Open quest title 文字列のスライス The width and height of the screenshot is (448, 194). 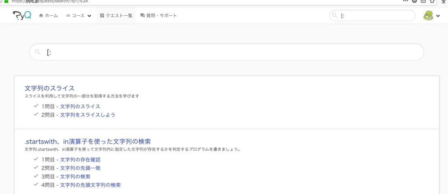point(50,88)
